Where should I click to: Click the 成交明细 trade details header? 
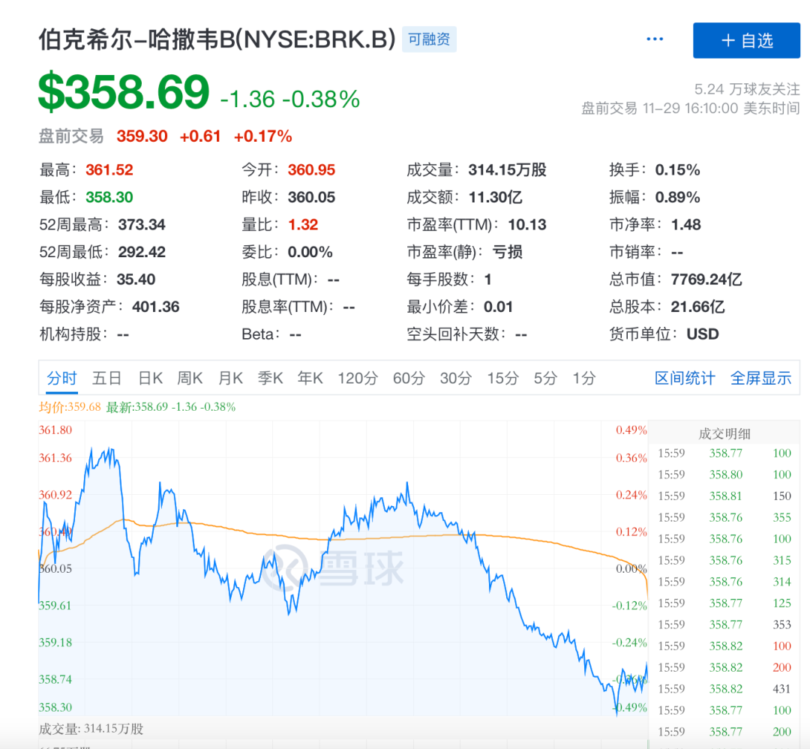(x=724, y=433)
